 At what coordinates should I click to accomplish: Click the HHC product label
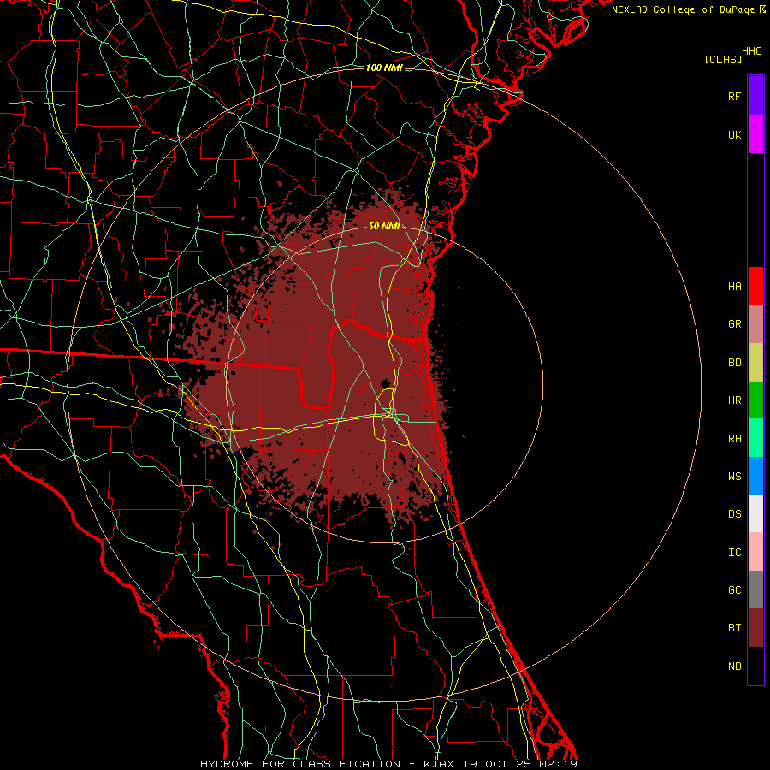(x=751, y=51)
